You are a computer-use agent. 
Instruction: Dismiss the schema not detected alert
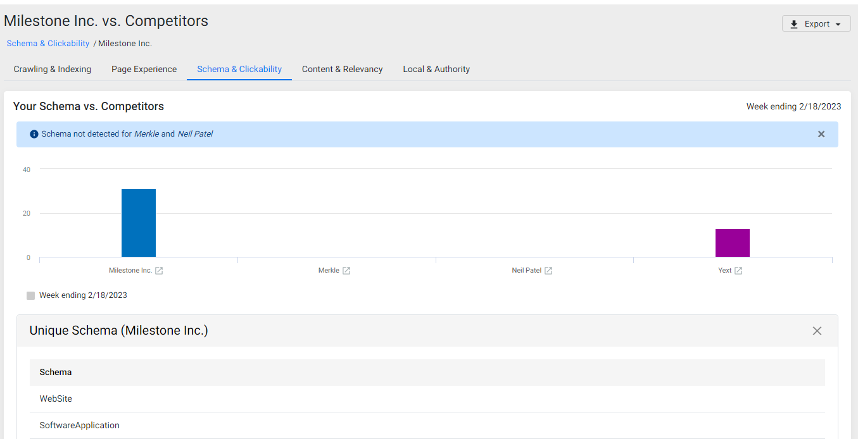(821, 134)
